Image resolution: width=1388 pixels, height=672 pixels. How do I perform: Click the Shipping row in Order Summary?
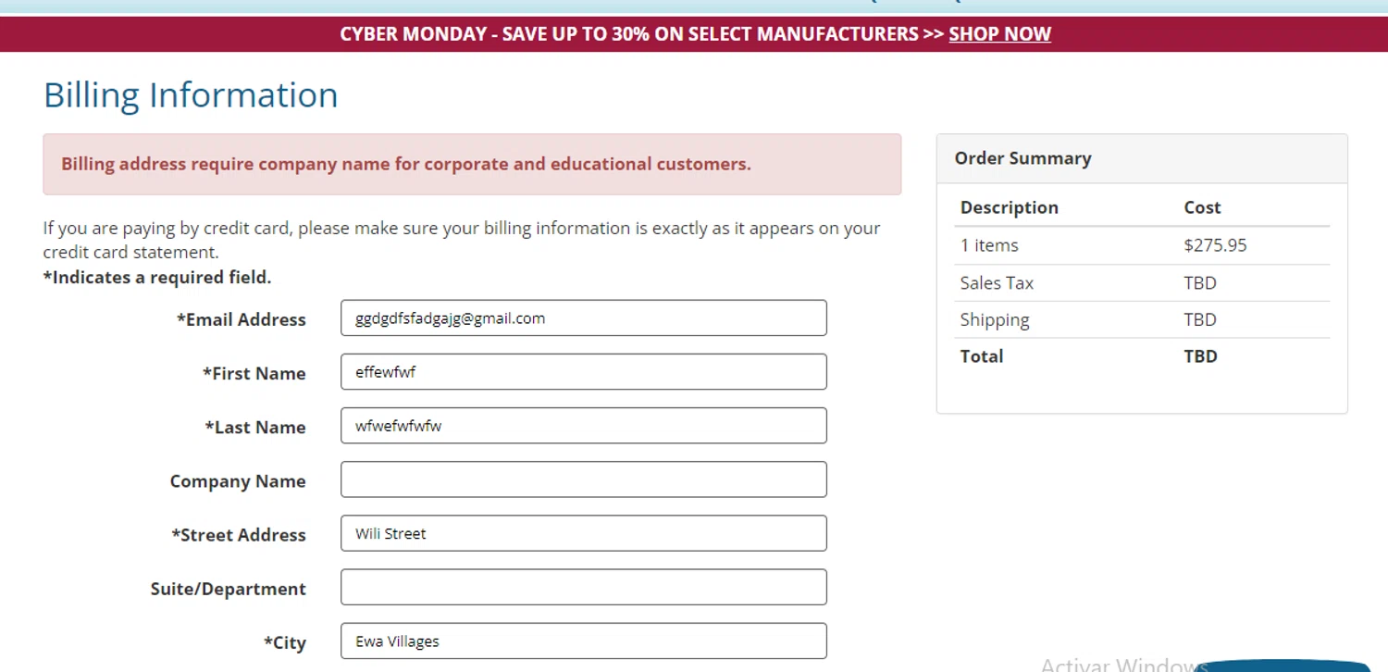(995, 320)
